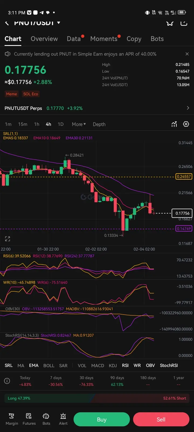194x432 pixels.
Task: Toggle the EMA indicator
Action: click(x=34, y=365)
